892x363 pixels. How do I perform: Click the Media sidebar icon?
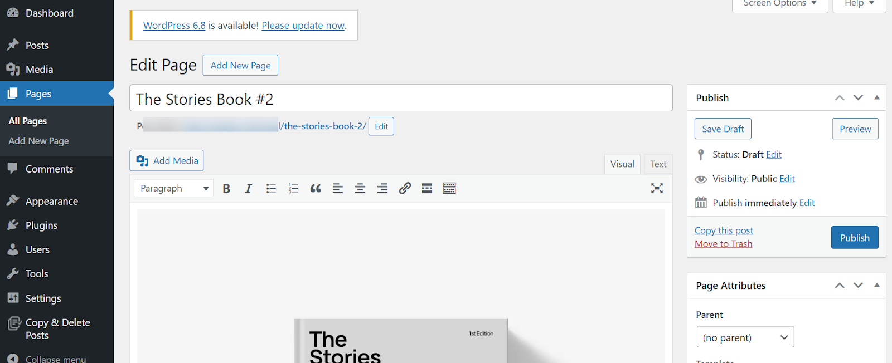pyautogui.click(x=13, y=69)
